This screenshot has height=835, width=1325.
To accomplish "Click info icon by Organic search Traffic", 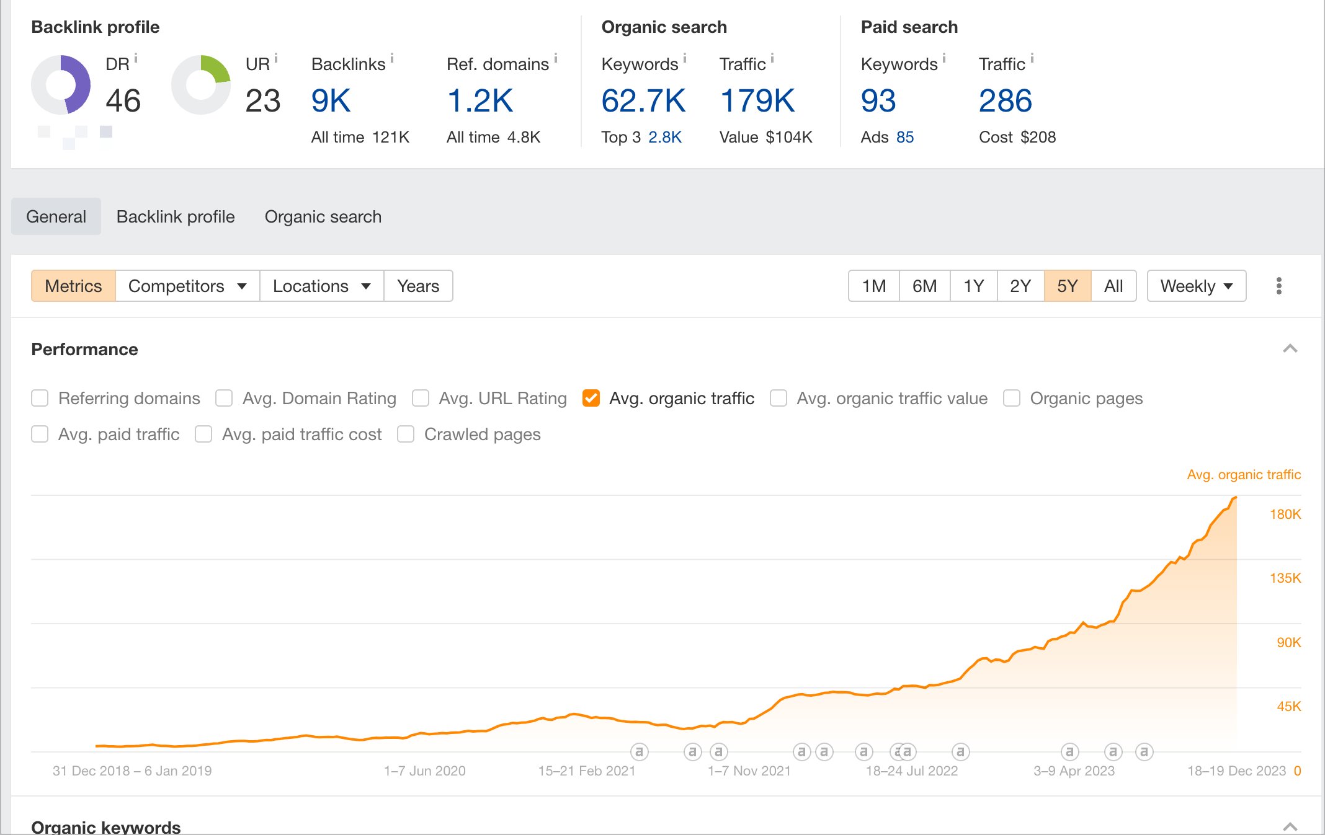I will (772, 59).
